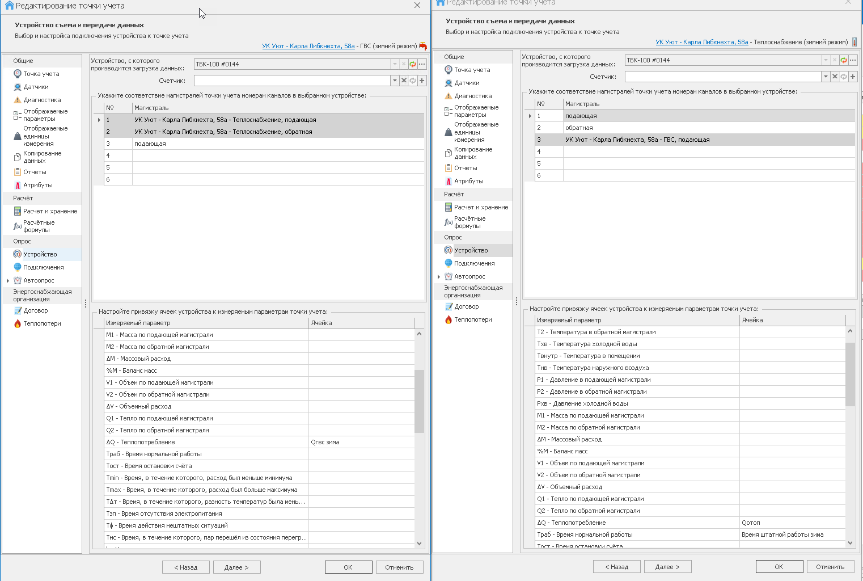Image resolution: width=863 pixels, height=581 pixels.
Task: Open Счетчик dropdown arrow in ГВС window
Action: click(395, 81)
